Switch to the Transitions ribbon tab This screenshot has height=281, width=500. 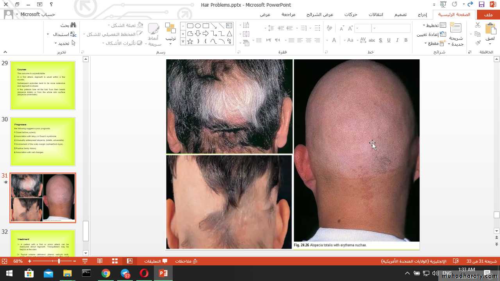click(x=376, y=14)
